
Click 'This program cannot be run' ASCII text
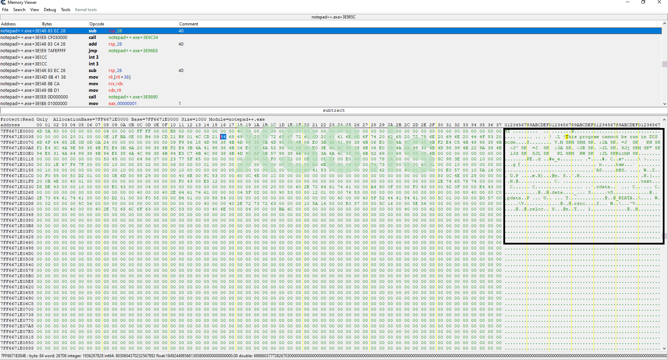602,137
